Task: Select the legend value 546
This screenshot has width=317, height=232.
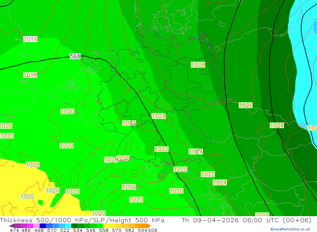Action: coord(91,230)
